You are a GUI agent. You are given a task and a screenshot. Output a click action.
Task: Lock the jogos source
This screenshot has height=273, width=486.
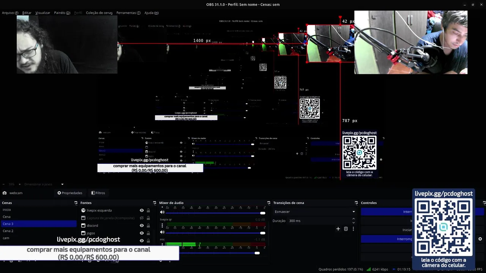click(x=148, y=233)
